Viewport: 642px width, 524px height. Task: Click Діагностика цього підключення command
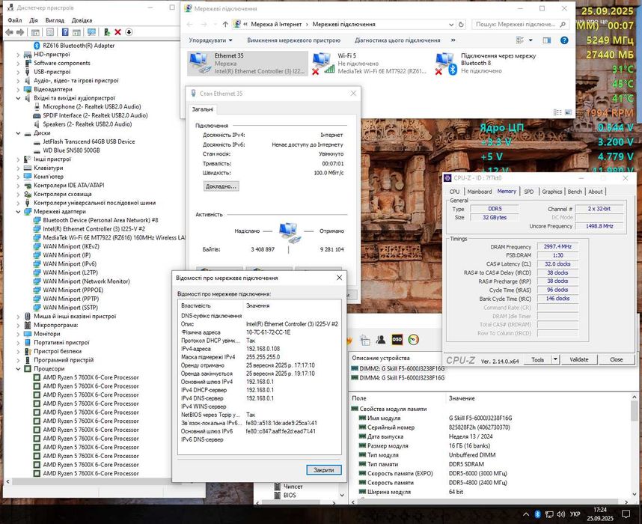pos(397,40)
